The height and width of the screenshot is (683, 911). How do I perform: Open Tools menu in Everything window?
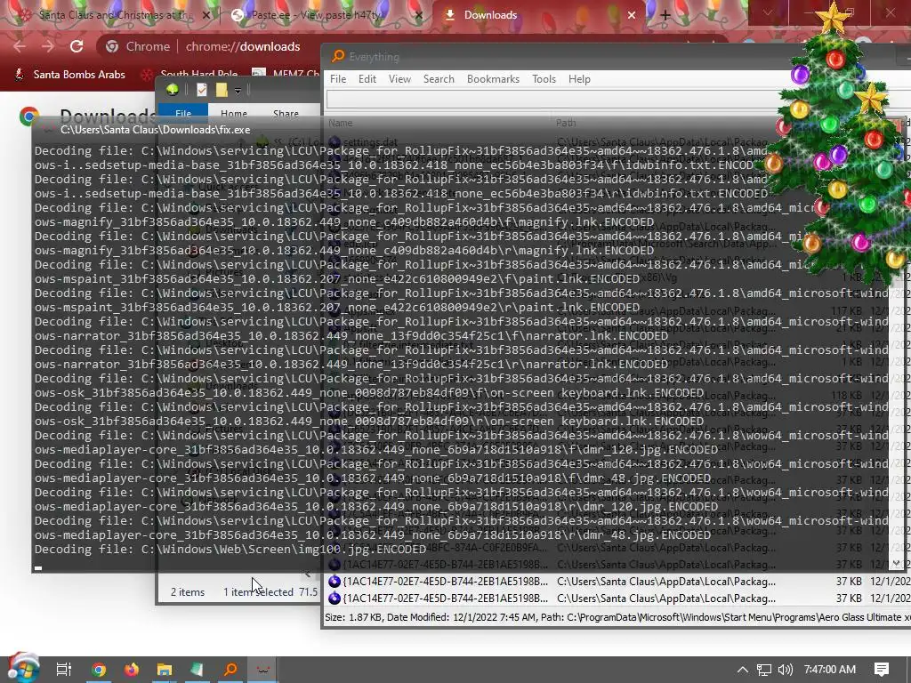(544, 79)
